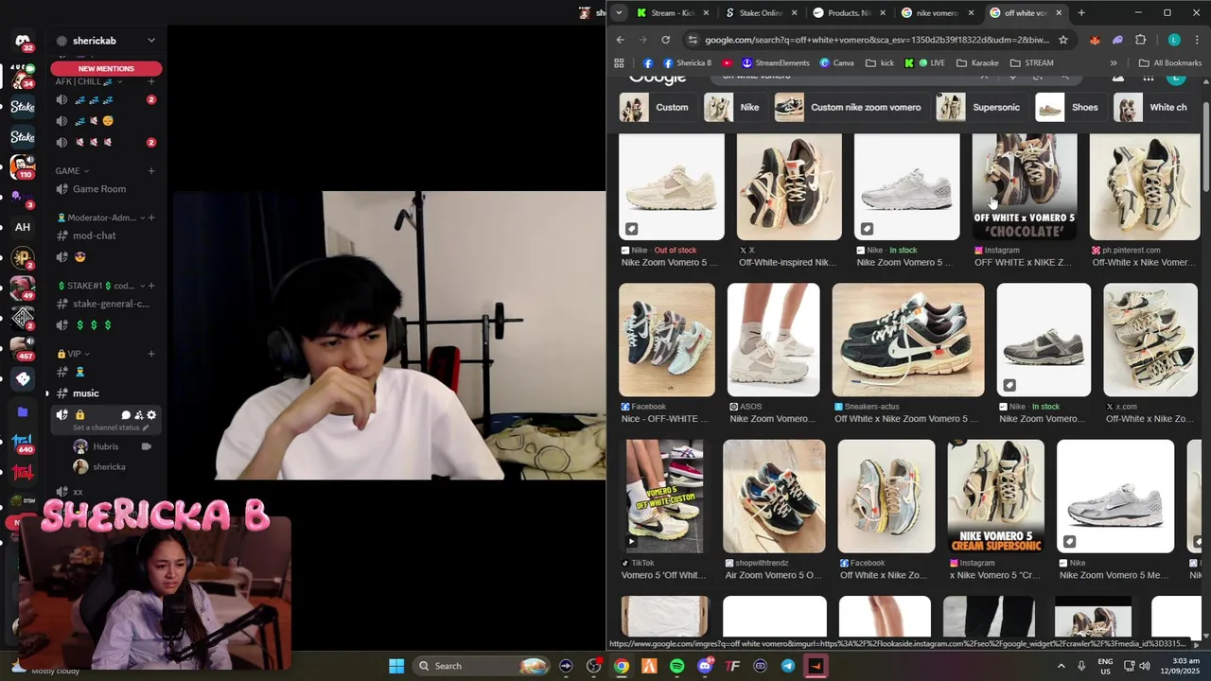
Task: Open the Shericka B Facebook bookmark
Action: [x=687, y=63]
